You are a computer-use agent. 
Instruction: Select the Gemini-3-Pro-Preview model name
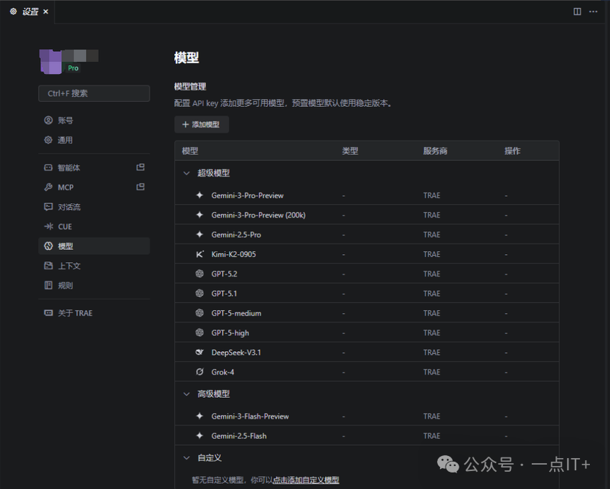248,195
